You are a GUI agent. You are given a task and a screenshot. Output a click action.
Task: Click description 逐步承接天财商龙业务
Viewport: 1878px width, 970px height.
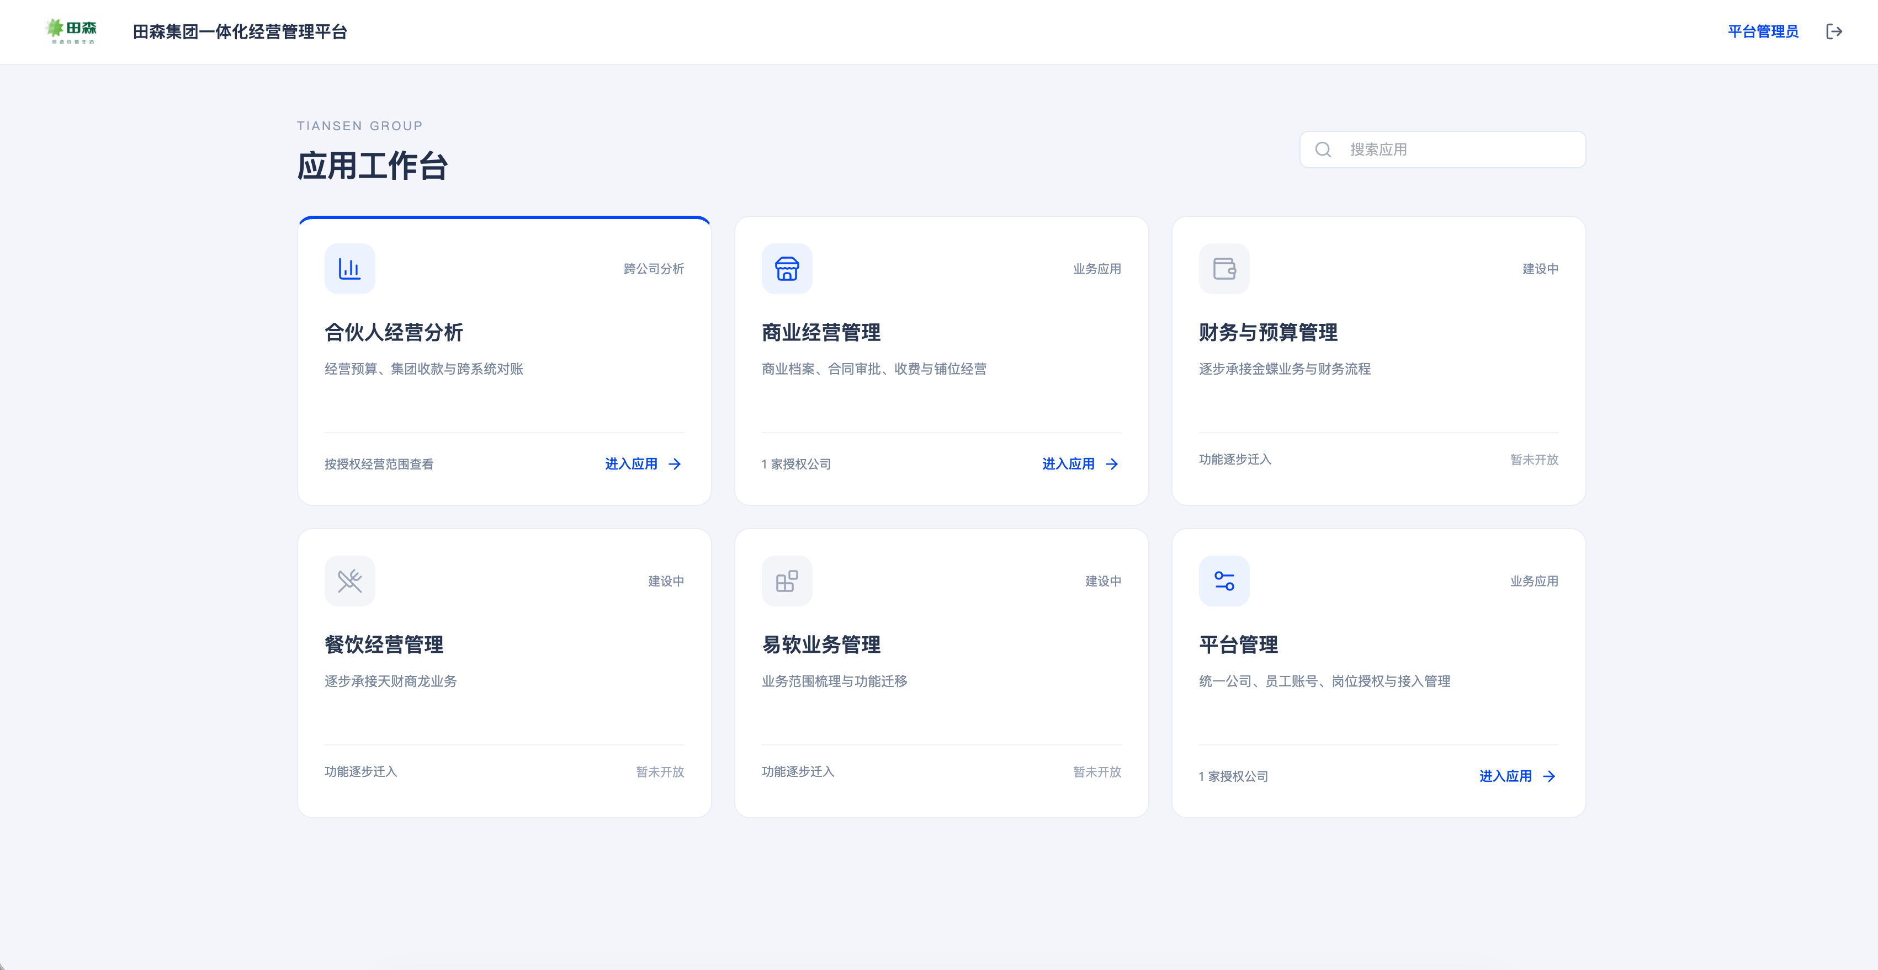tap(391, 681)
